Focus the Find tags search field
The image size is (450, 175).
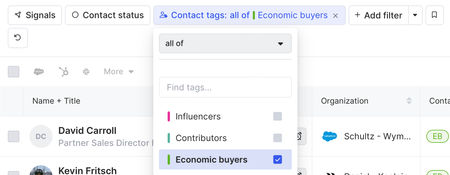225,87
